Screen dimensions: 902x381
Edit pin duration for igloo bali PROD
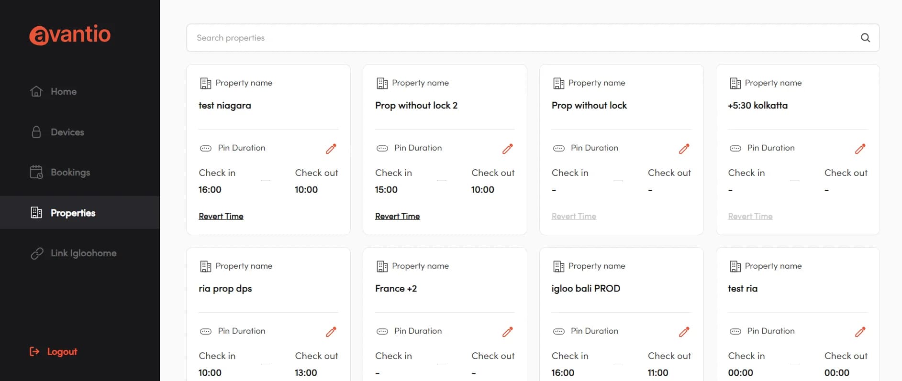tap(684, 332)
